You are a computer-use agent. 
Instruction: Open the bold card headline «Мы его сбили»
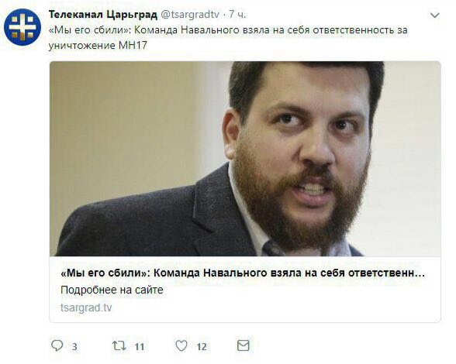pos(243,273)
